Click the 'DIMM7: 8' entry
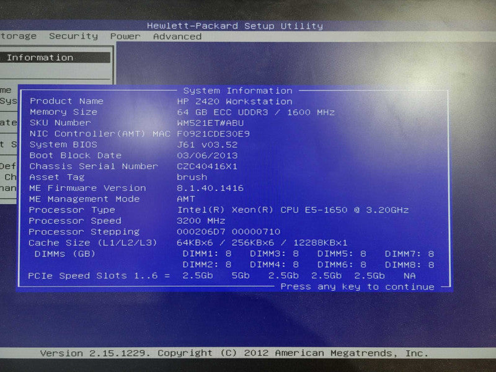Image resolution: width=496 pixels, height=372 pixels. [x=409, y=254]
